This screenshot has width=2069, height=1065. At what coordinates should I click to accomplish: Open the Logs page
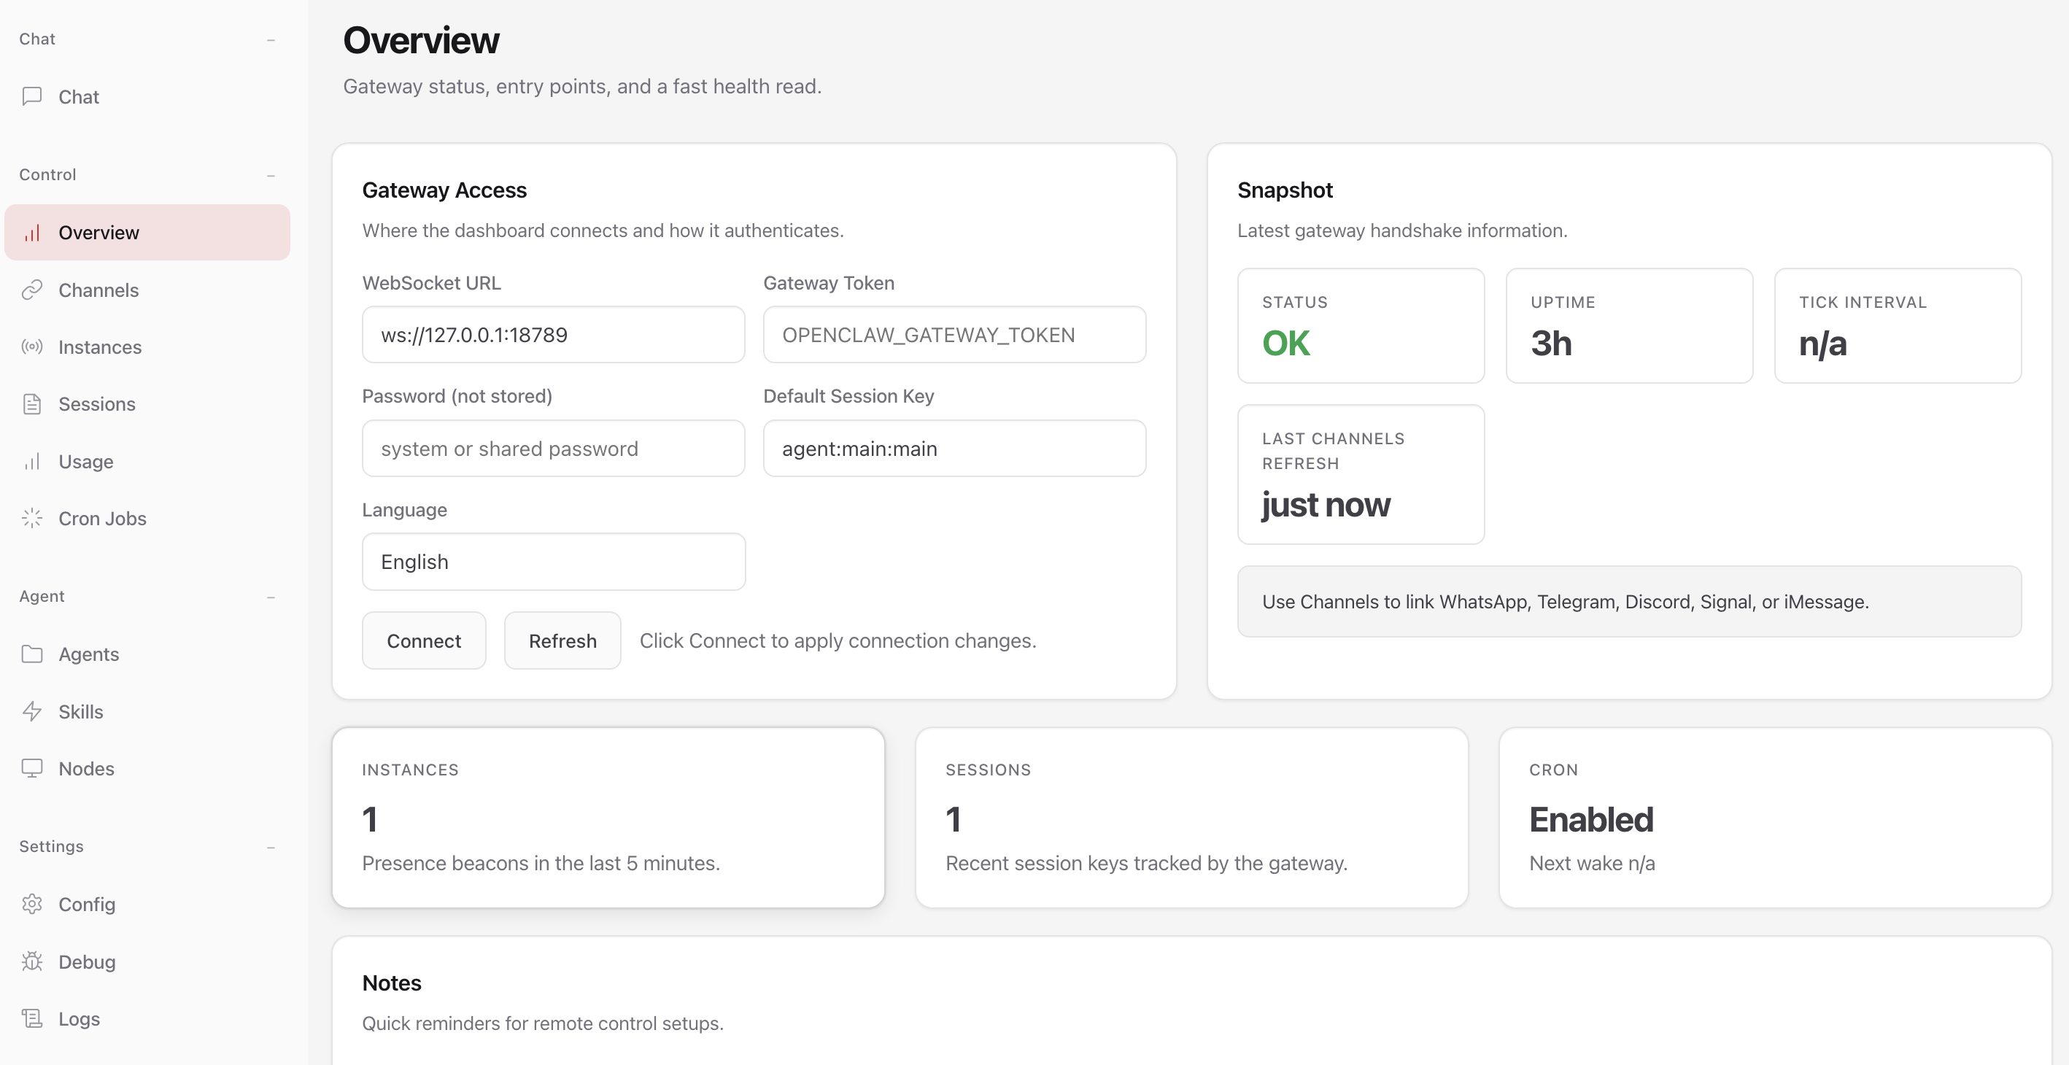click(78, 1018)
